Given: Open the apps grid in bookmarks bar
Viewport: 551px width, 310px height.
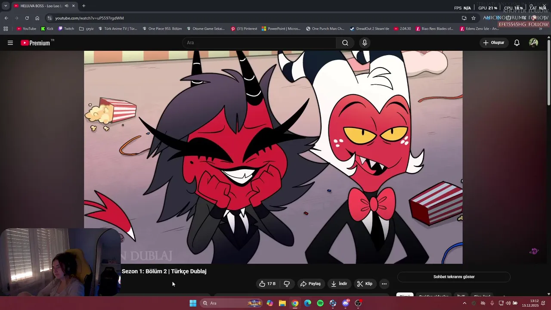Looking at the screenshot, I should click(6, 29).
